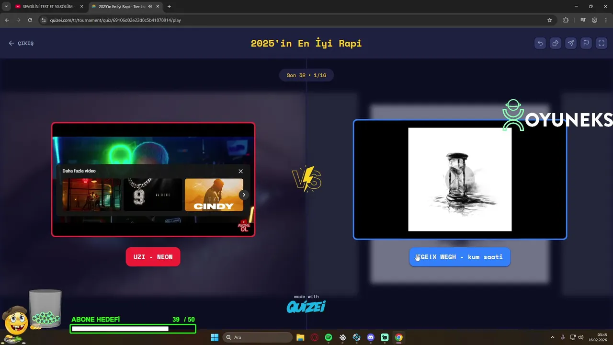The image size is (613, 345).
Task: Open a new browser tab
Action: point(169,7)
